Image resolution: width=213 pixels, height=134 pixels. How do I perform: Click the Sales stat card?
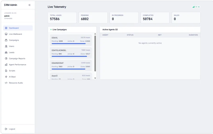tap(186, 18)
